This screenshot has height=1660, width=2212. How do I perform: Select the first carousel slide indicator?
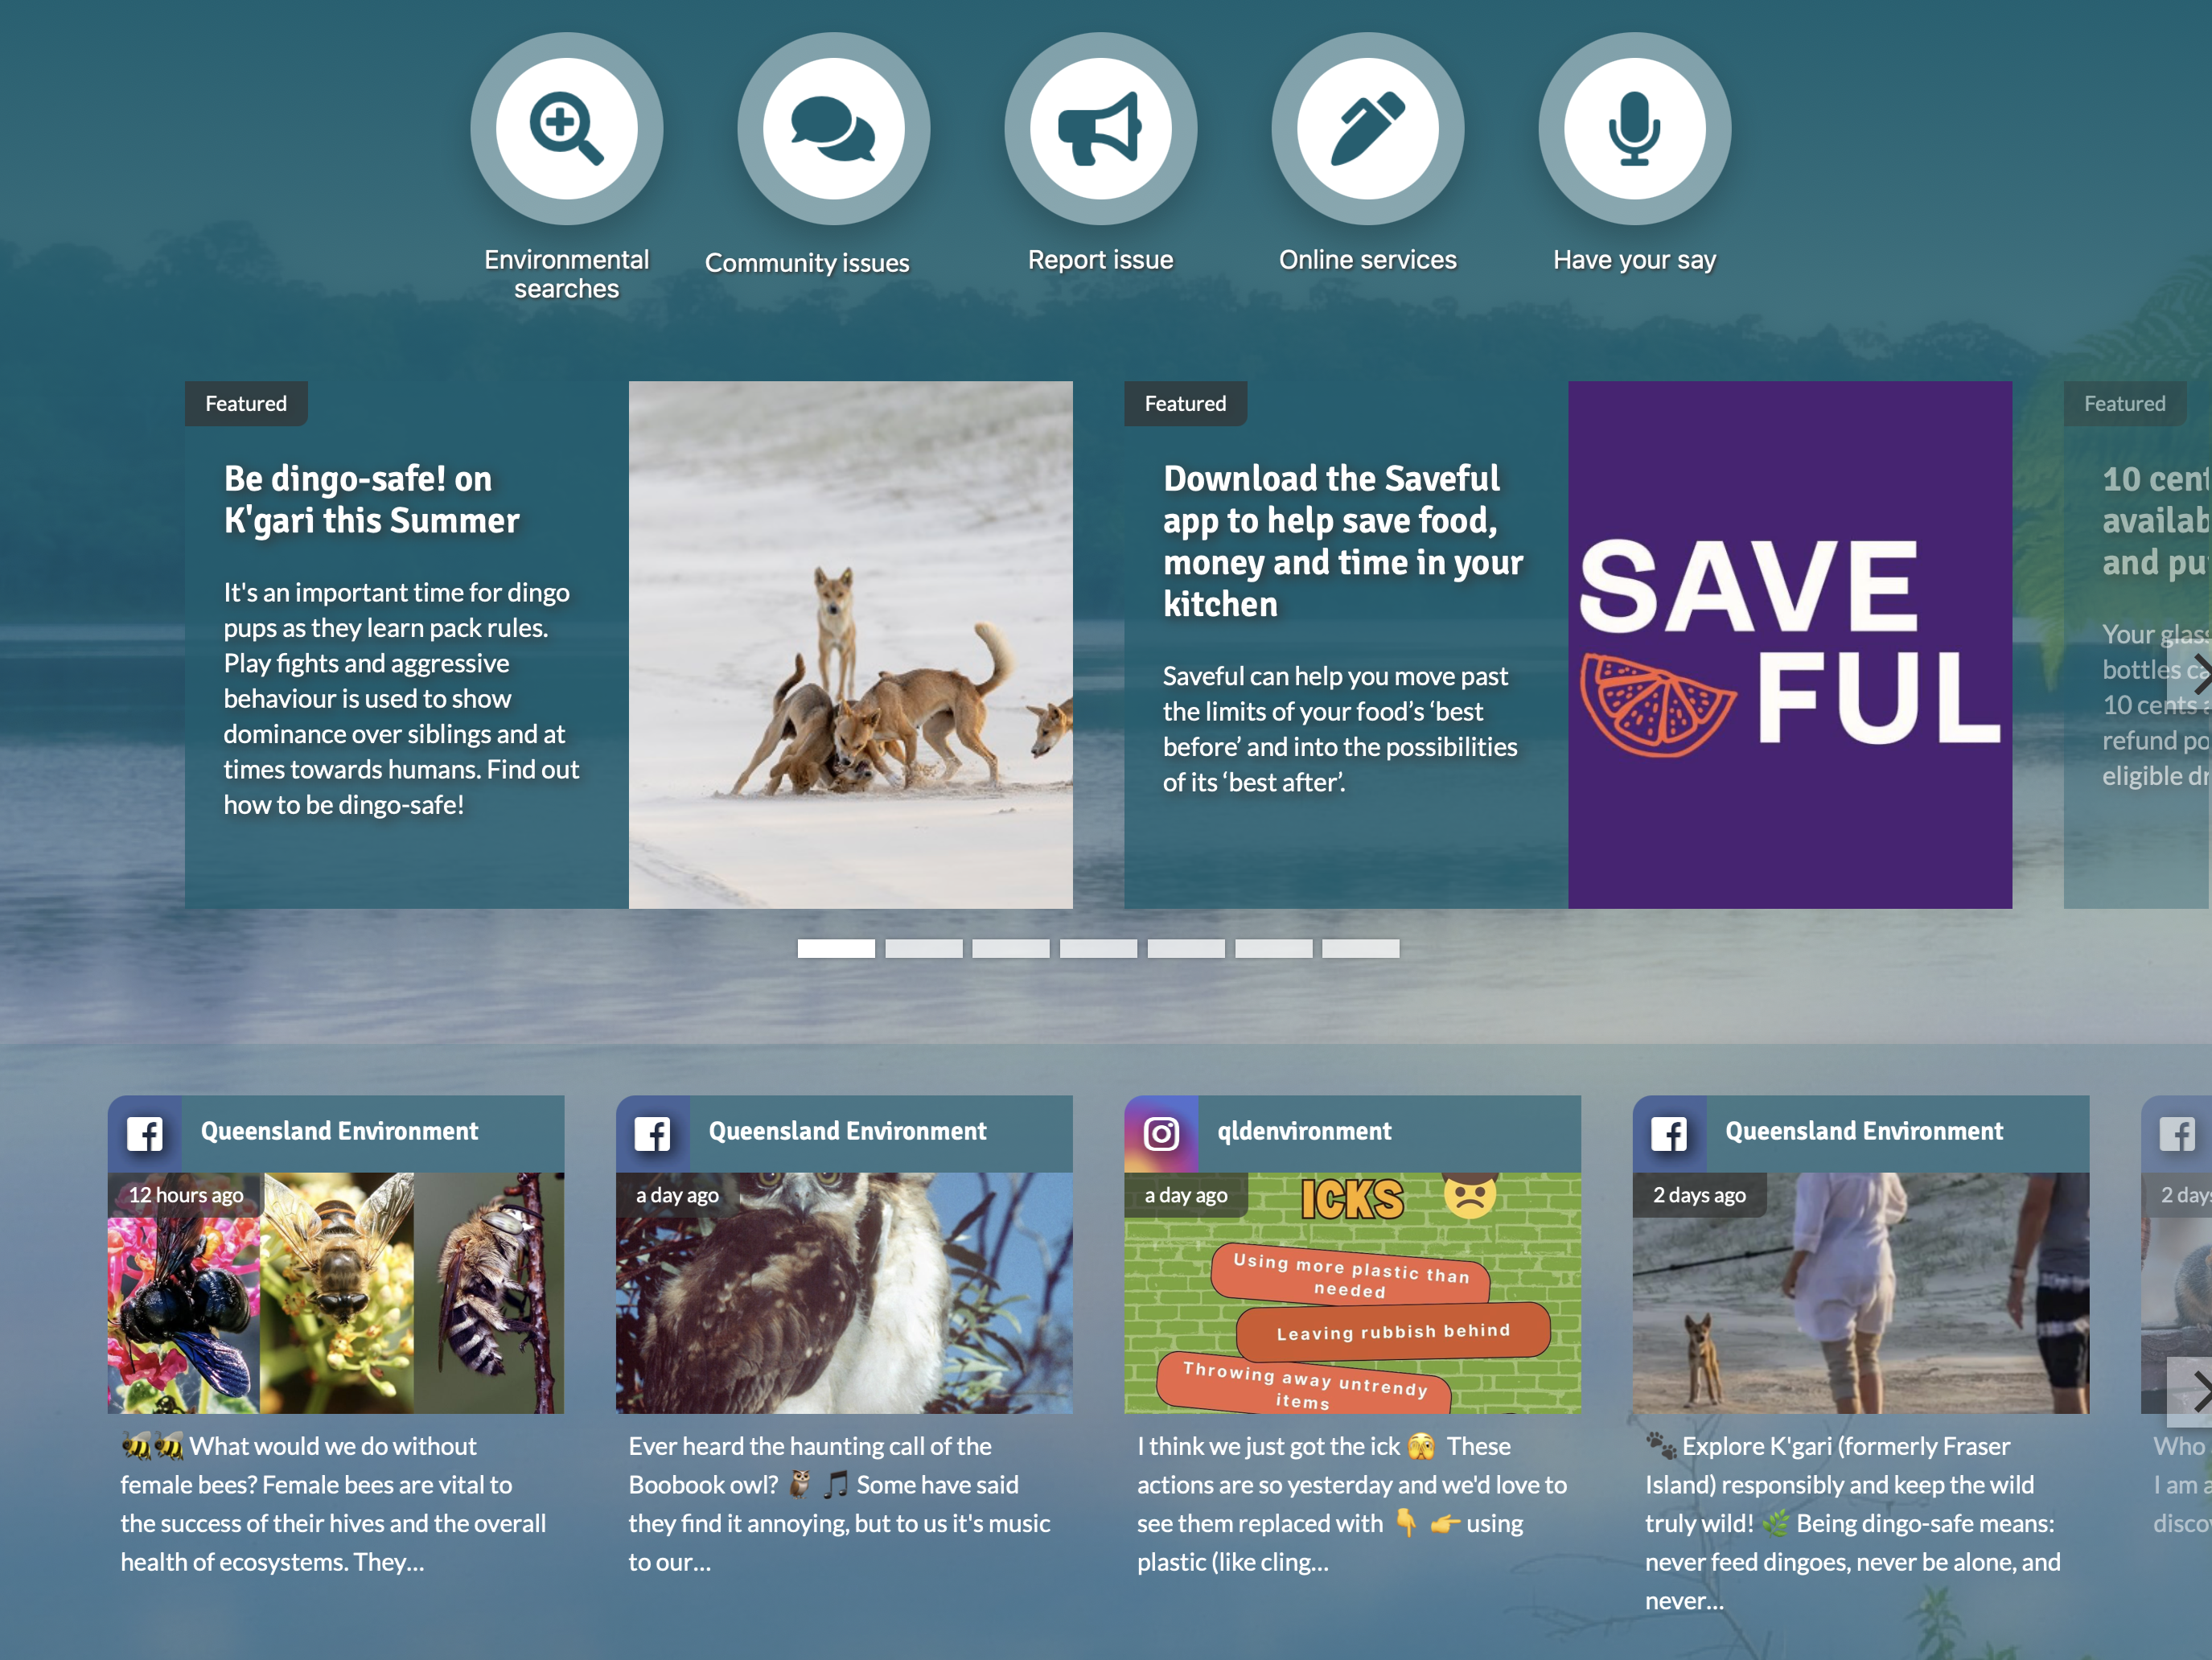pos(836,948)
